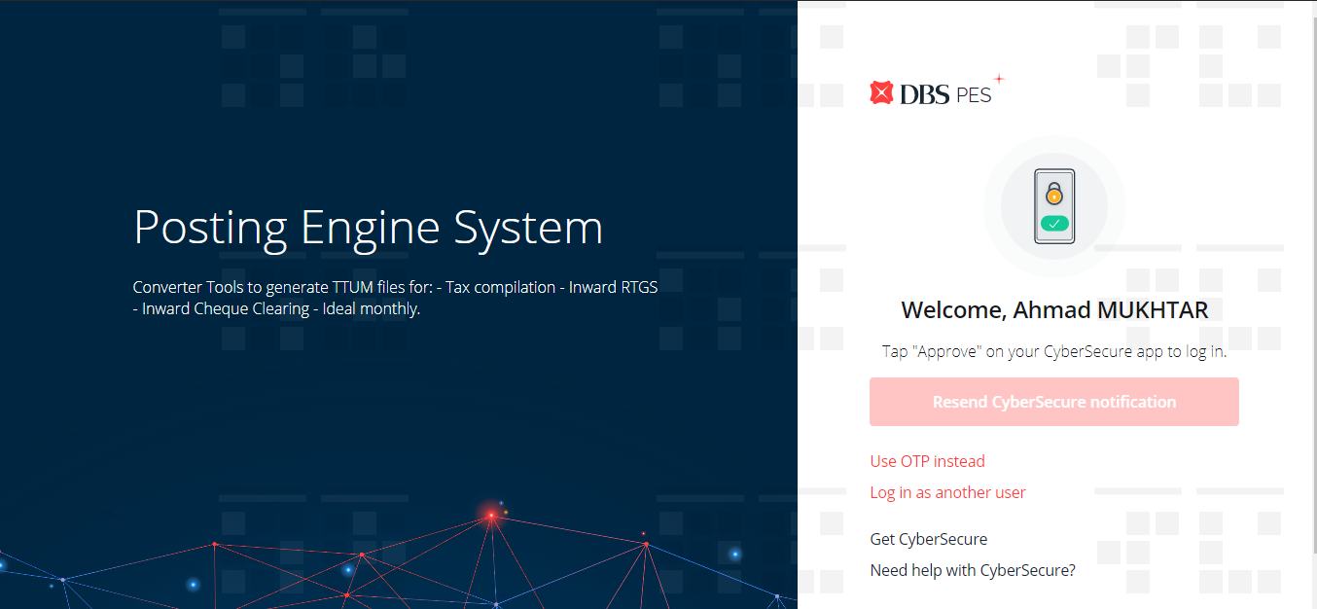Click the blue glowing node at bottom left
Screen dimensions: 1317x609
193,585
